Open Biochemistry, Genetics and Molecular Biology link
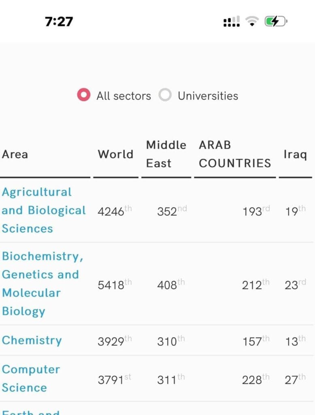The image size is (315, 415). 43,283
